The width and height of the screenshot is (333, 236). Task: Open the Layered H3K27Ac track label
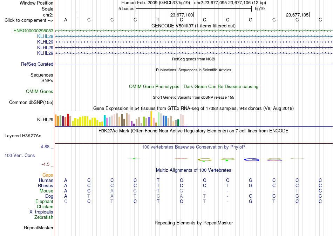(x=23, y=136)
